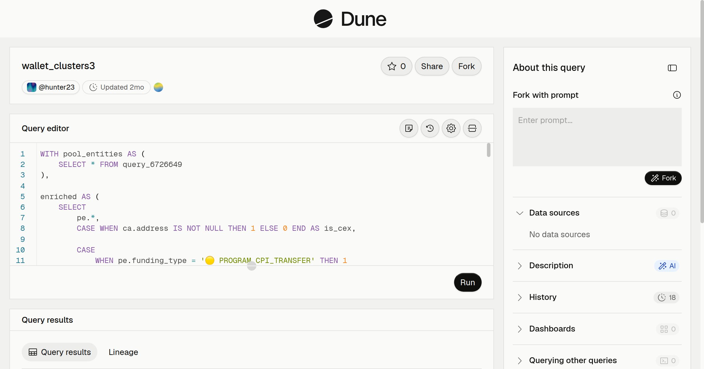Click the colorful globe badge next to Updated
The width and height of the screenshot is (704, 369).
pyautogui.click(x=158, y=87)
